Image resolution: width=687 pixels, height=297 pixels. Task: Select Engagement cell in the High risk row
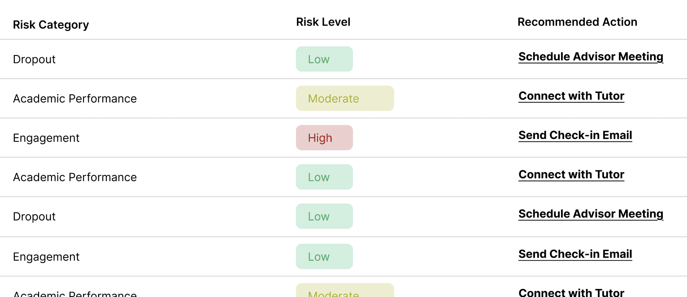[46, 138]
